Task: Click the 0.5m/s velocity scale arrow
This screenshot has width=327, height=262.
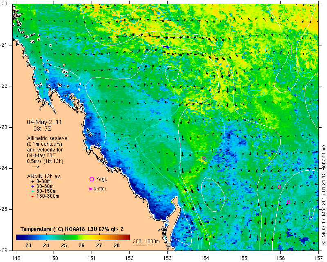Action: tap(36, 167)
